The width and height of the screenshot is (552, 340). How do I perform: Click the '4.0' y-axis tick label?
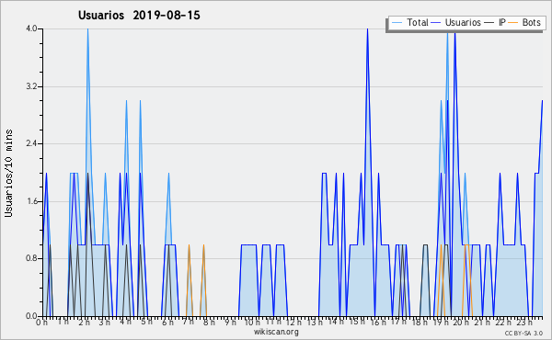31,28
